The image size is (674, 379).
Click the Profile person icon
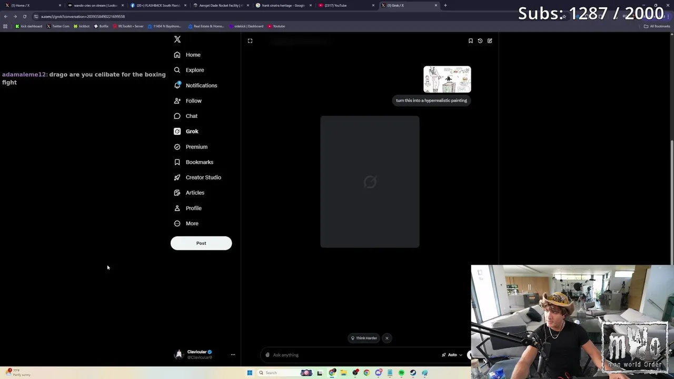(x=177, y=208)
